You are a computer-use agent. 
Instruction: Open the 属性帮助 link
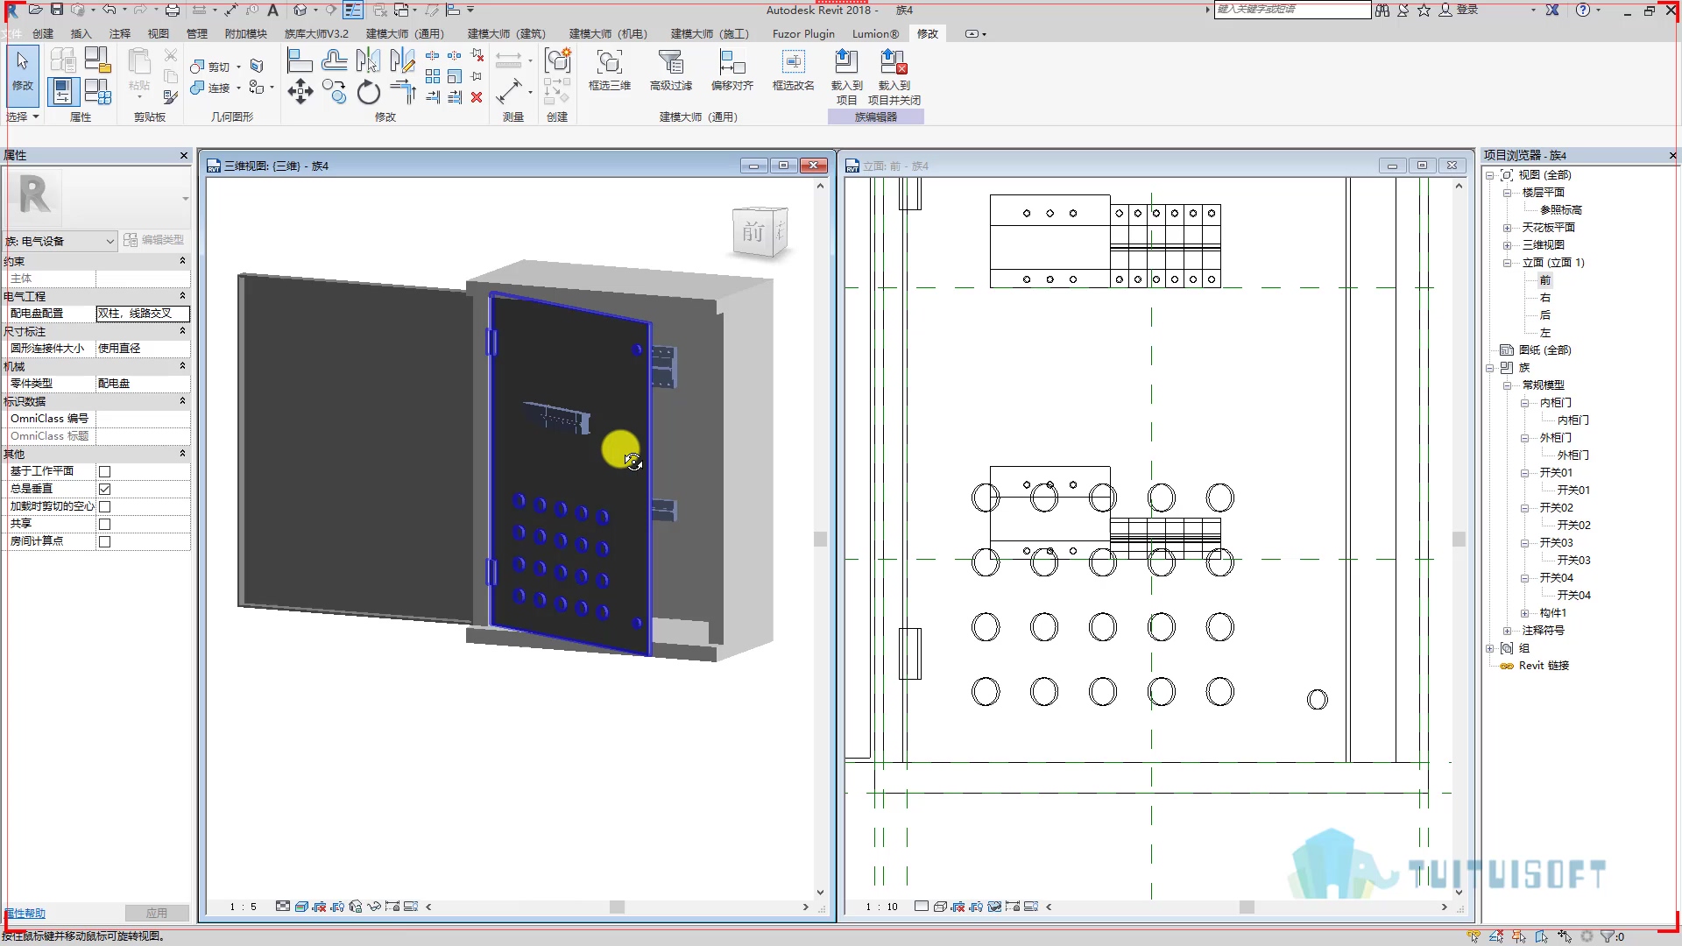pos(25,913)
